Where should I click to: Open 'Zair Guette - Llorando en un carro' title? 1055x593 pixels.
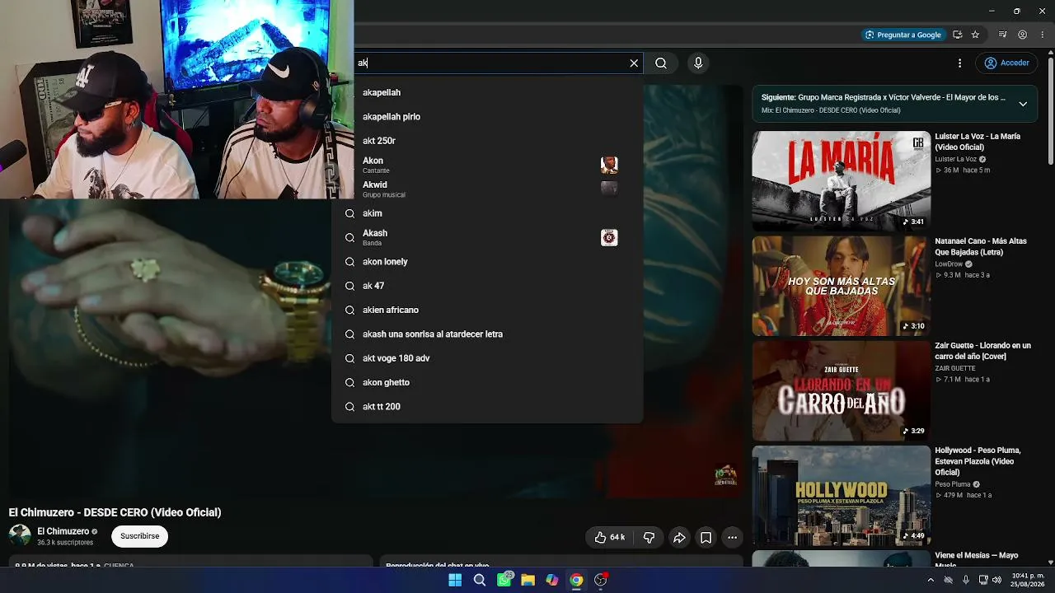click(982, 351)
